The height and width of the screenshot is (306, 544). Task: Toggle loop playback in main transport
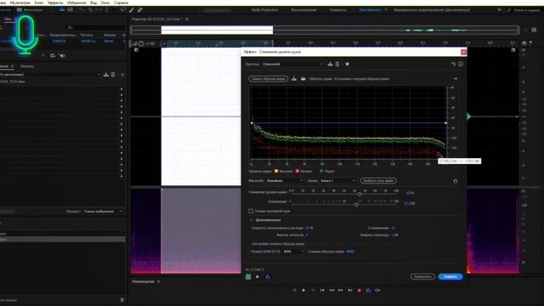(x=368, y=290)
